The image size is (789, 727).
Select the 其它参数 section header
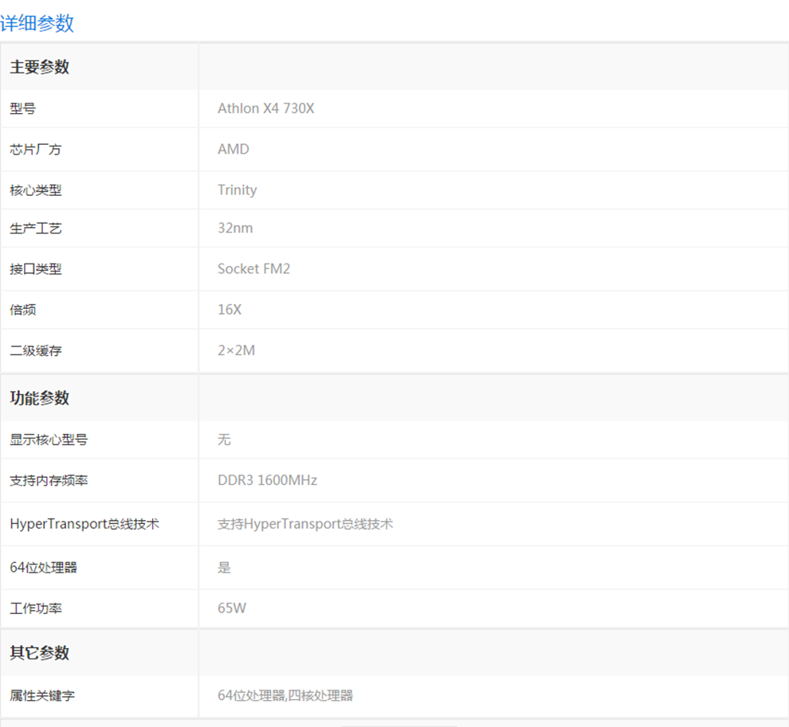tap(40, 653)
